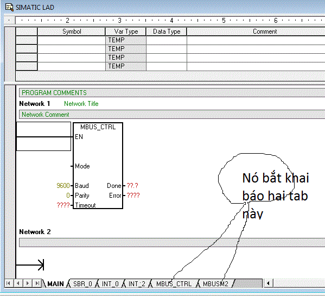Edit the Network Title text

coord(81,104)
